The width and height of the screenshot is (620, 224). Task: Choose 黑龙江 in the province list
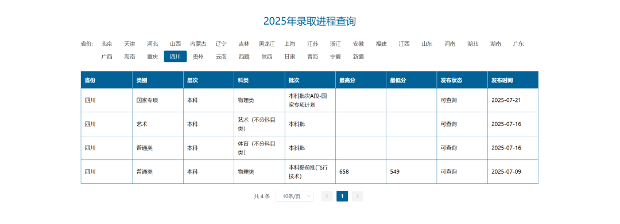click(x=267, y=44)
